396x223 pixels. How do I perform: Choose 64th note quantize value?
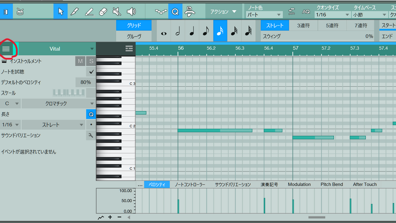tap(249, 31)
